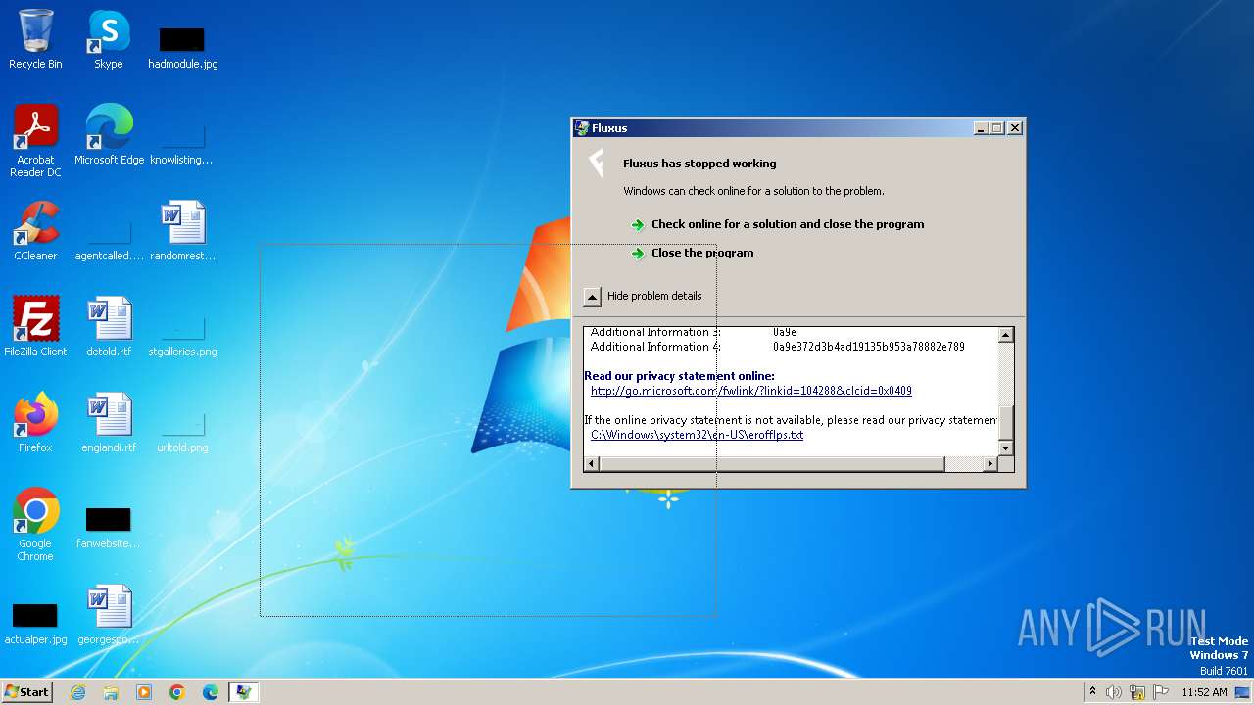Collapse Hide problem details

644,296
